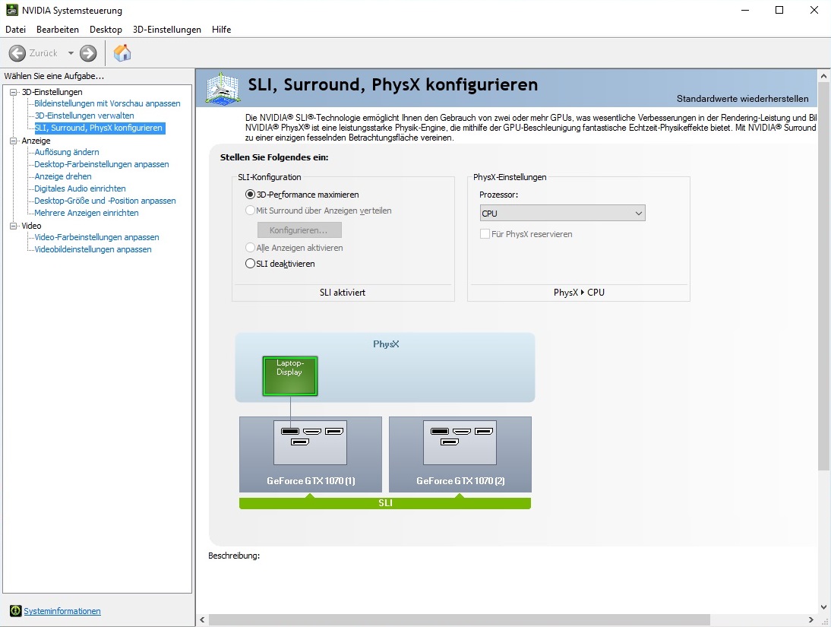Viewport: 831px width, 627px height.
Task: Maximize the NVIDIA Systemsteuerung window
Action: point(779,10)
